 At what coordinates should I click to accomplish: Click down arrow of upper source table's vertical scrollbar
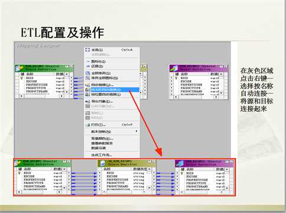(67, 92)
